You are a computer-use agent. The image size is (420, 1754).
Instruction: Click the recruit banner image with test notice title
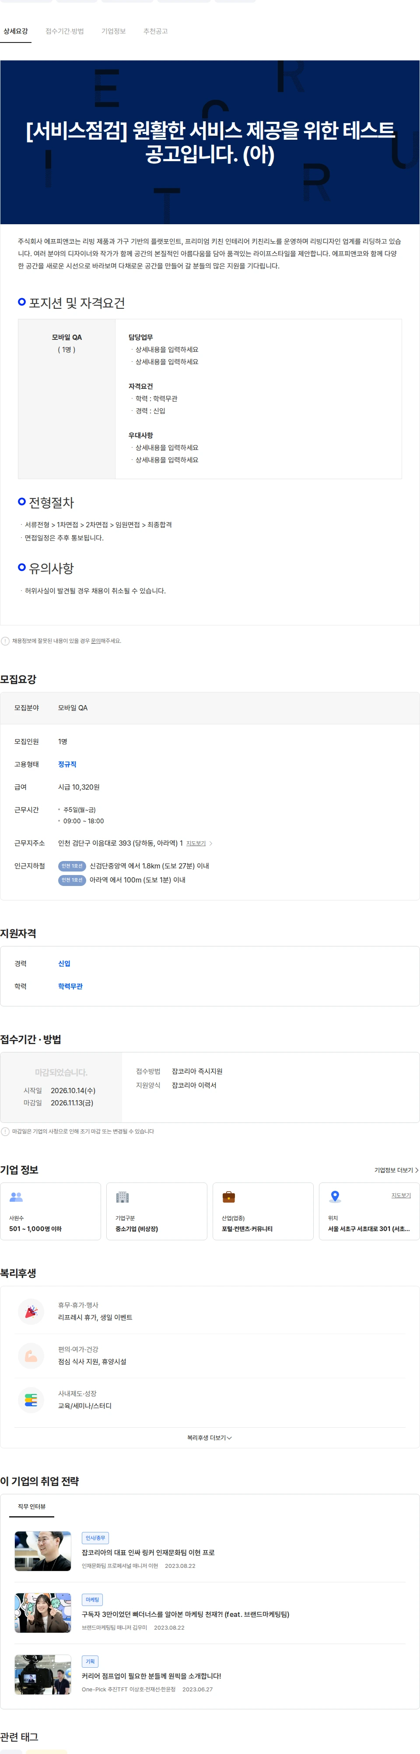coord(210,142)
